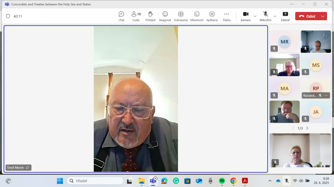This screenshot has width=334, height=187.
Task: Open the Chat panel
Action: (x=121, y=16)
